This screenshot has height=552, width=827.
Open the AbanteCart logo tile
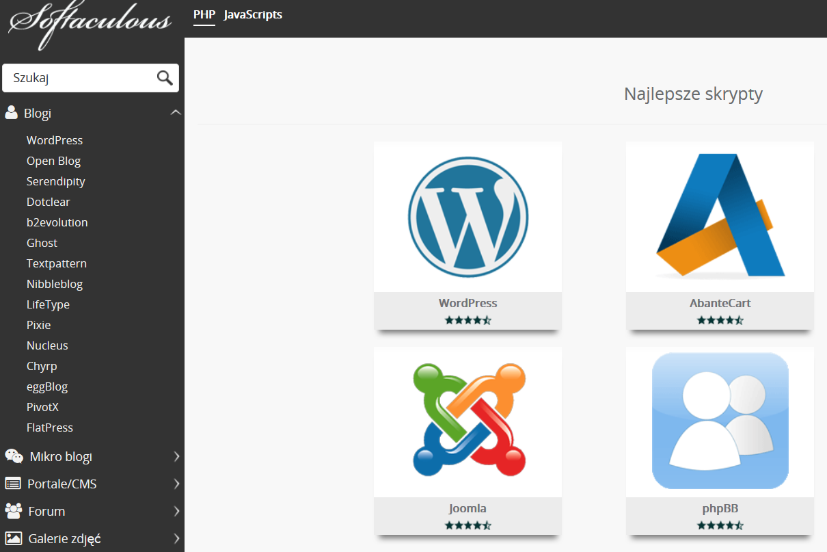pyautogui.click(x=720, y=216)
